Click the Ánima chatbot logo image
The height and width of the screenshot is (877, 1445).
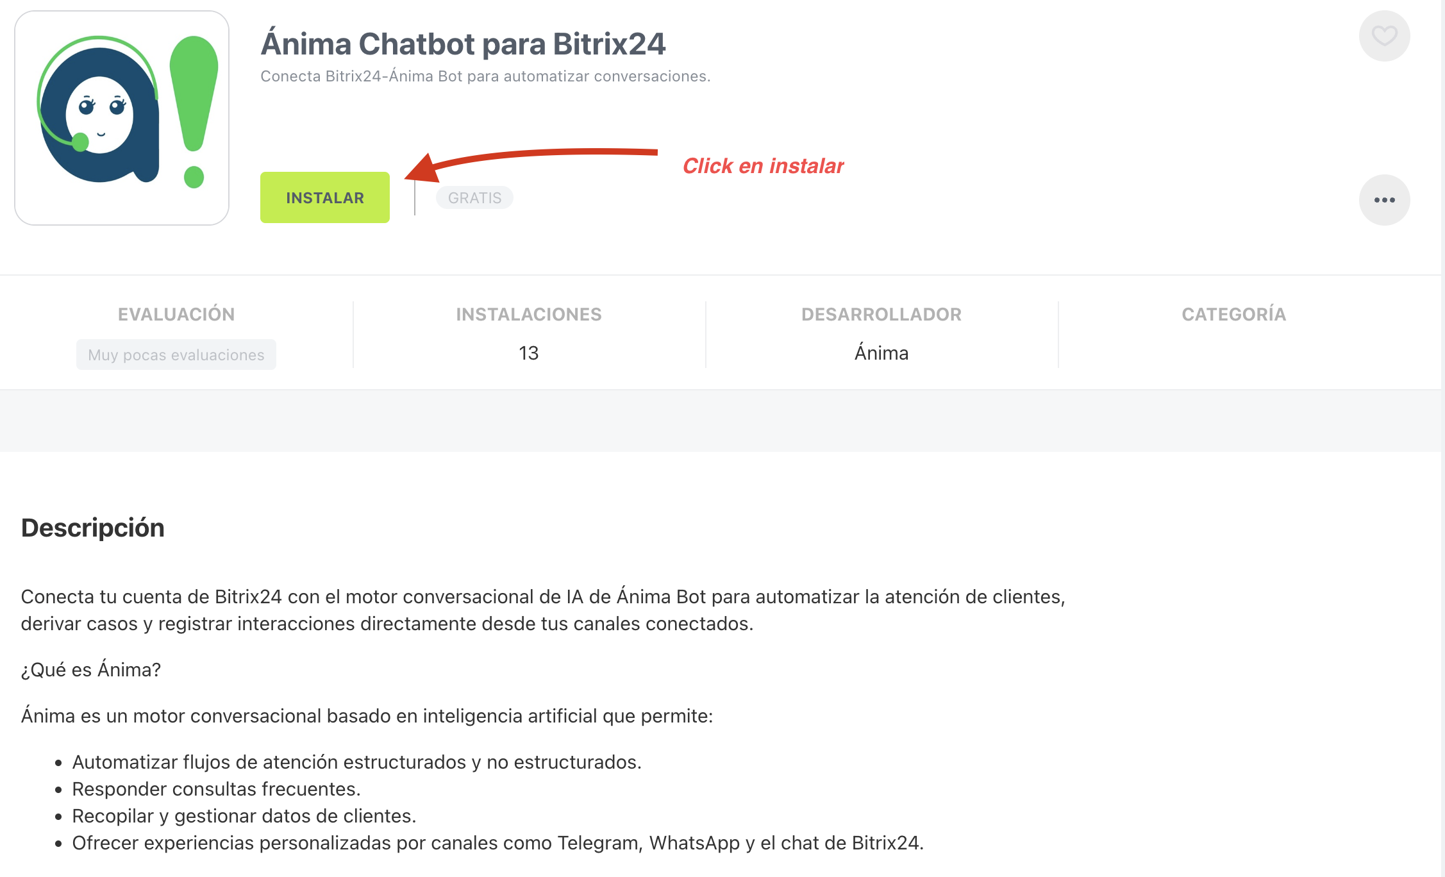122,118
